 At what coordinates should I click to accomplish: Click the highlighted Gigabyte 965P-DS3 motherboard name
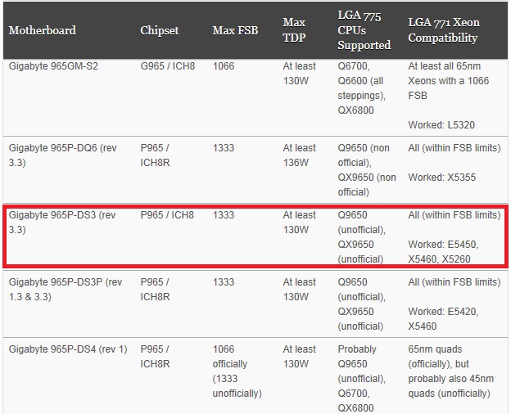(62, 222)
